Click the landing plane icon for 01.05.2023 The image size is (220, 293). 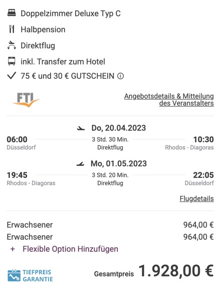(80, 164)
